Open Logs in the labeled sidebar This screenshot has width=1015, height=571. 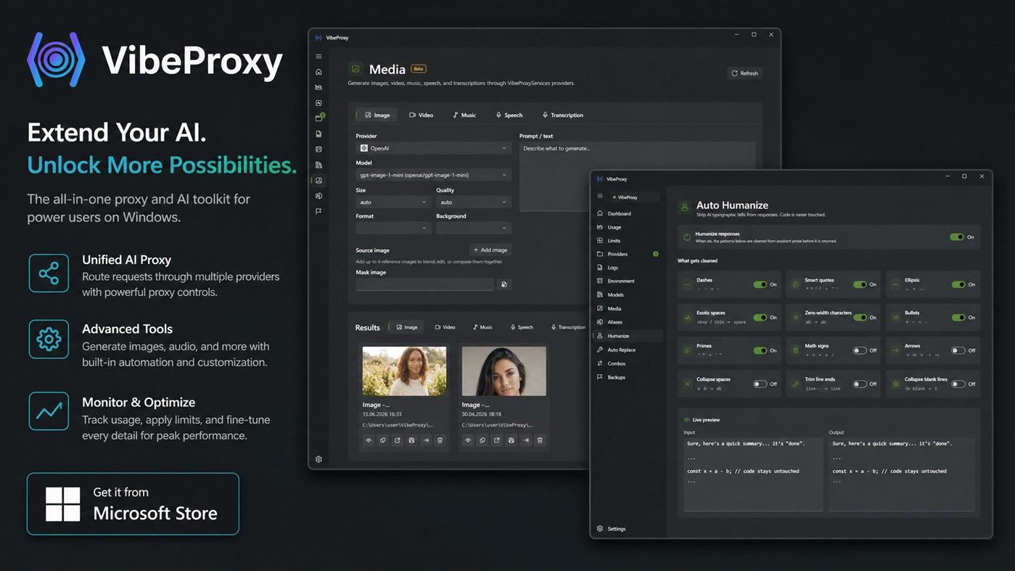[x=628, y=268]
